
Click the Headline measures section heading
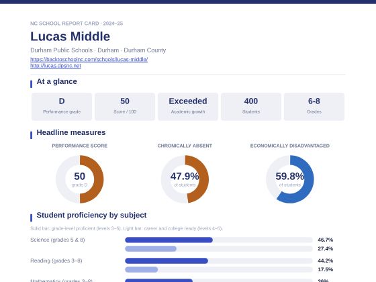click(71, 132)
